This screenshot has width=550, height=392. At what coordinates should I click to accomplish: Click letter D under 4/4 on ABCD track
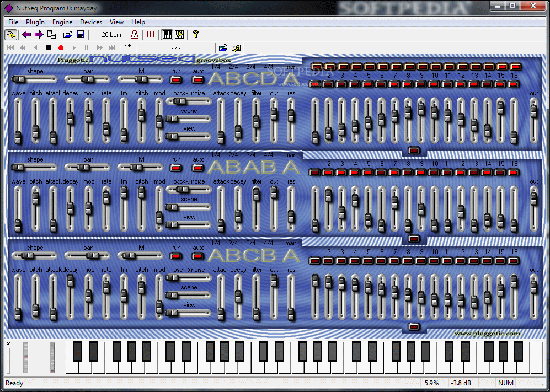268,79
